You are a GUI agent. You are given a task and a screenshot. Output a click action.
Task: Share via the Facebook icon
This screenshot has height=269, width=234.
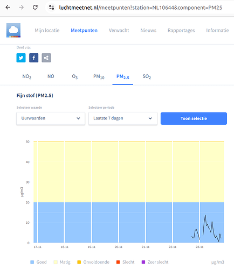pos(34,58)
